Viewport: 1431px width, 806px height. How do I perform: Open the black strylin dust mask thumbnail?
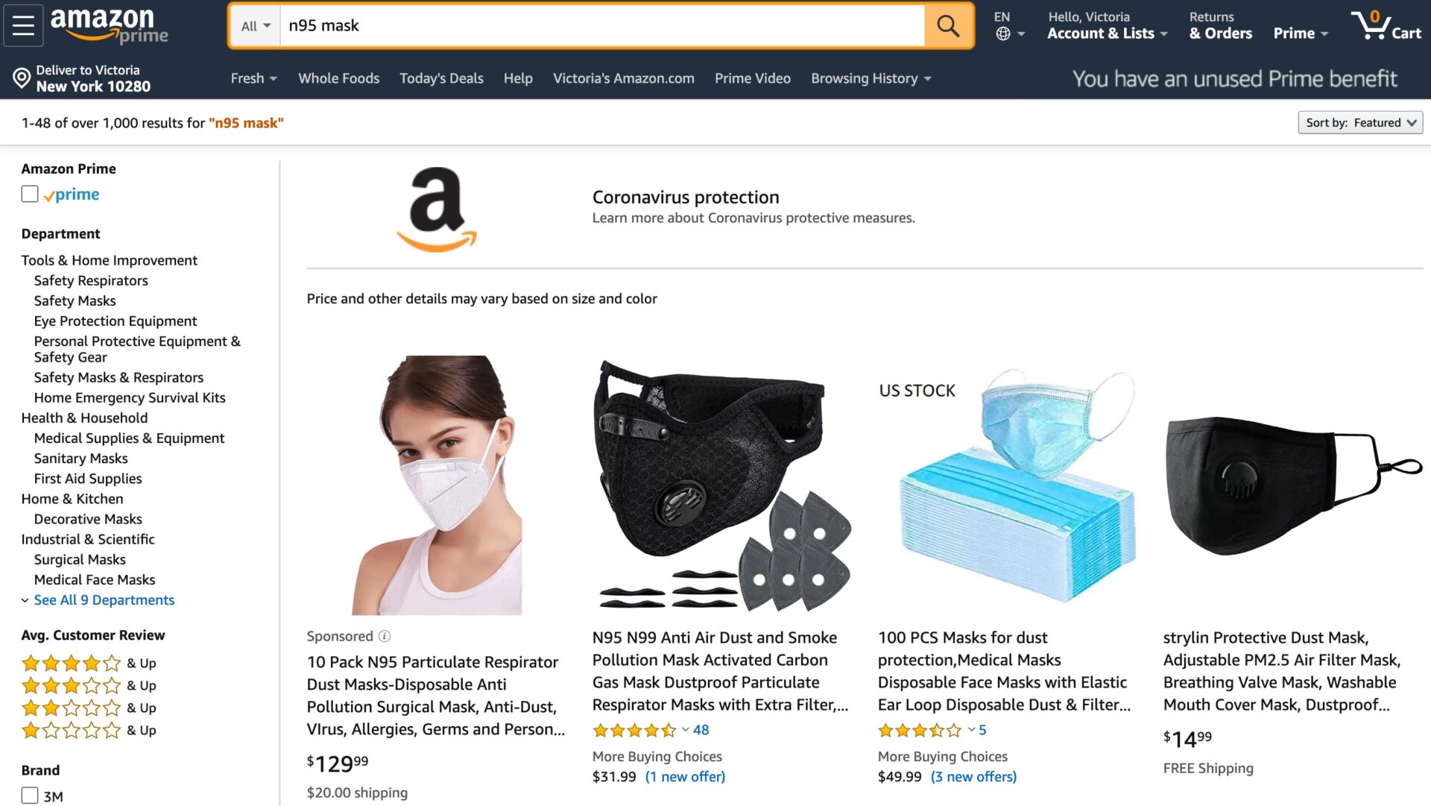1293,485
